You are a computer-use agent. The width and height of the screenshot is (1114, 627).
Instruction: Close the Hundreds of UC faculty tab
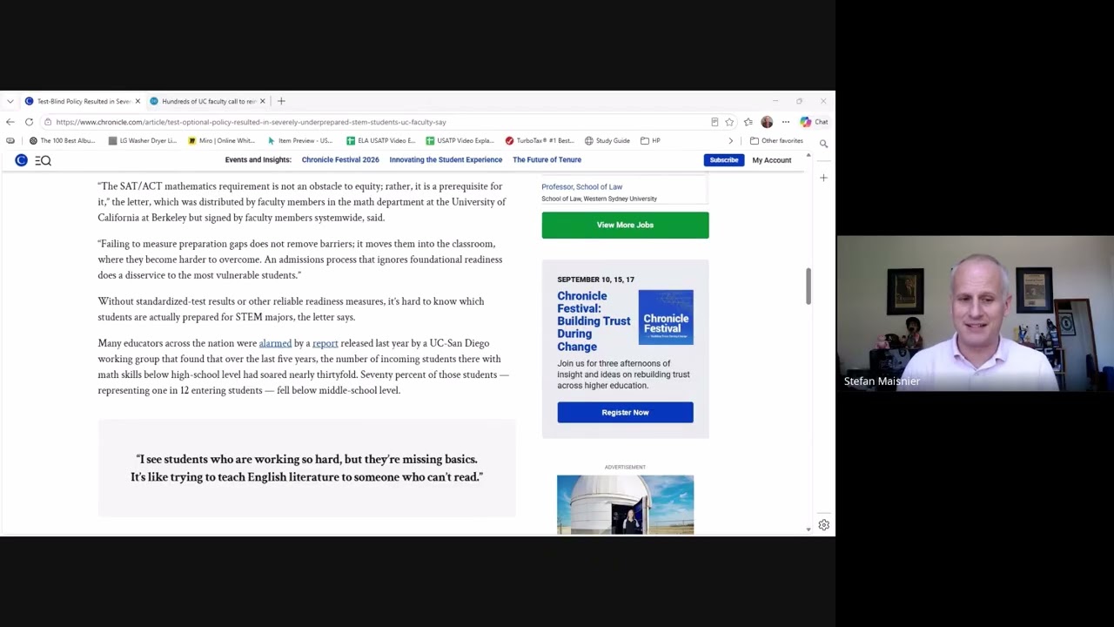262,101
